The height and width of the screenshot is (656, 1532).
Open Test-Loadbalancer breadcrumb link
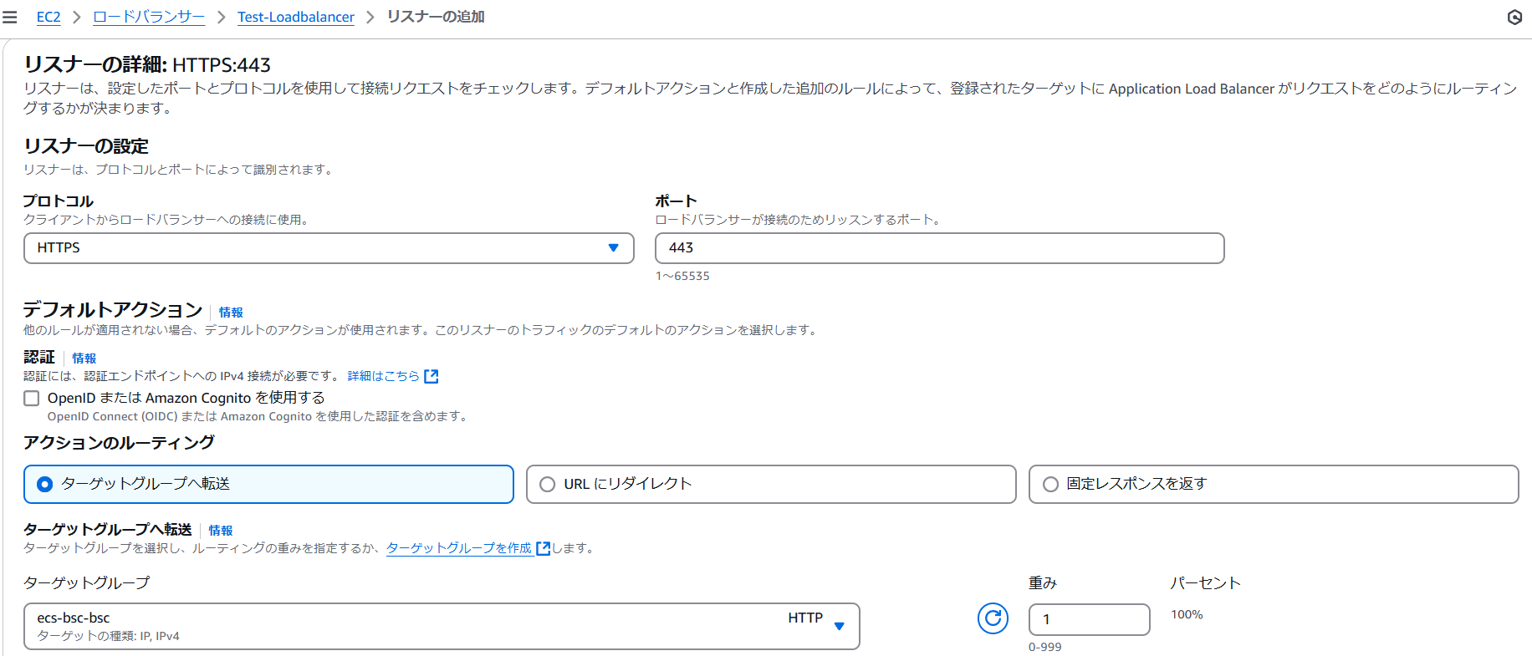coord(296,17)
